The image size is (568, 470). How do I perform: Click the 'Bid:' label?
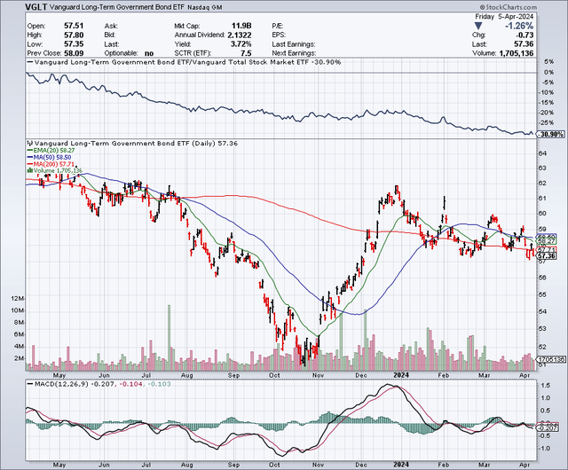(x=110, y=35)
